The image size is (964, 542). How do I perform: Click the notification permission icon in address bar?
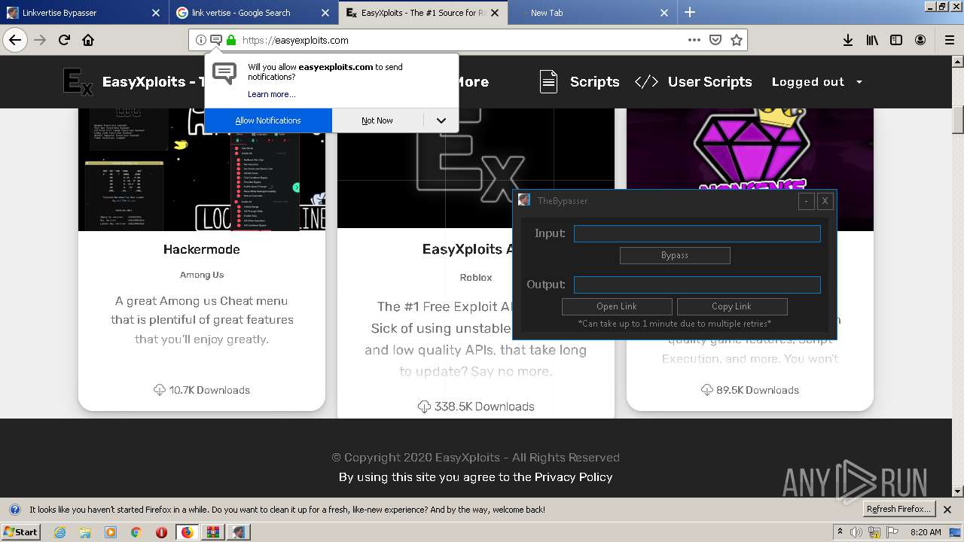(x=215, y=40)
